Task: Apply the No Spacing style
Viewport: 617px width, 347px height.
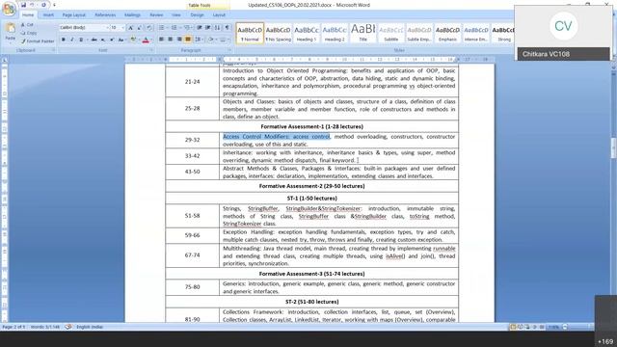Action: click(279, 33)
